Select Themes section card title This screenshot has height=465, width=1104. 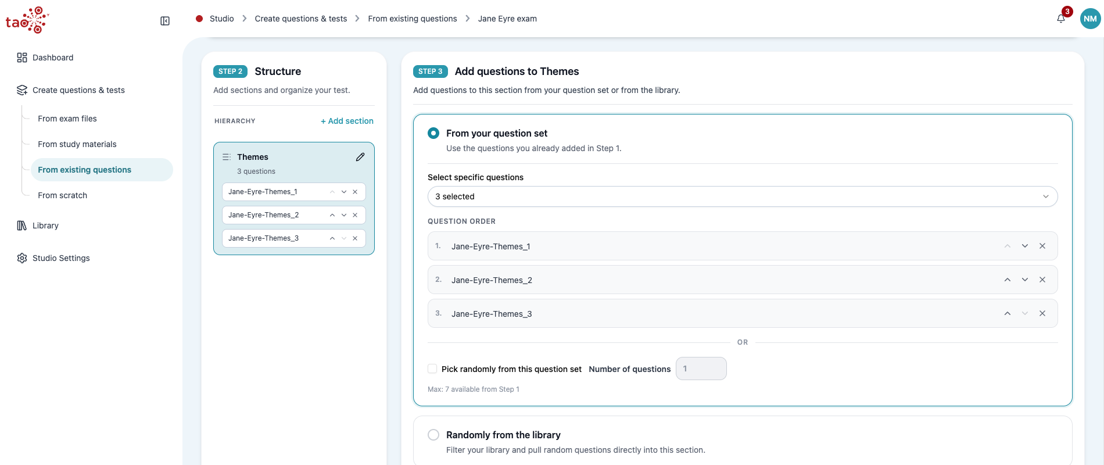click(x=253, y=157)
